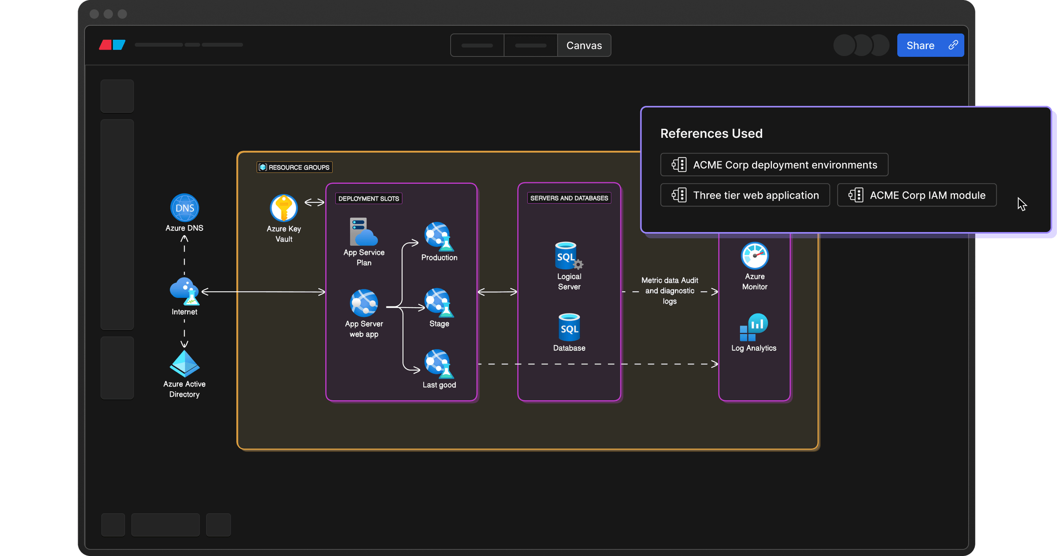
Task: Click the top square panel in left sidebar
Action: point(117,96)
